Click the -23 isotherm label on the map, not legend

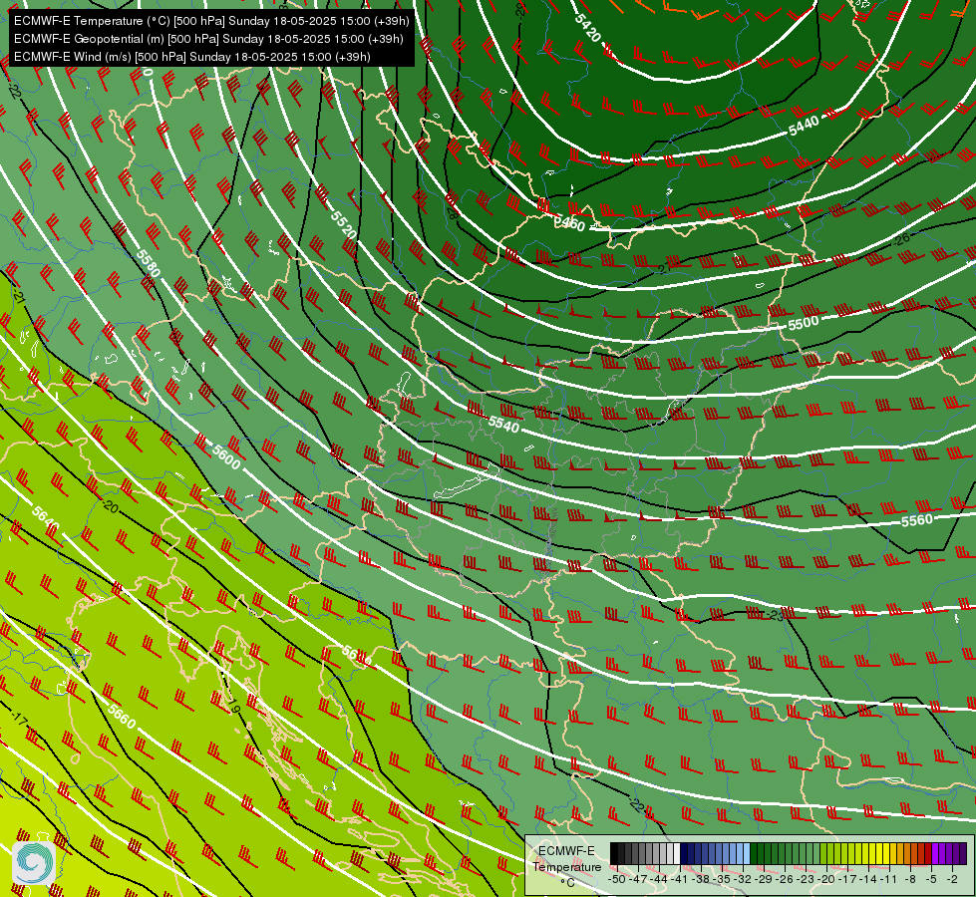point(776,615)
